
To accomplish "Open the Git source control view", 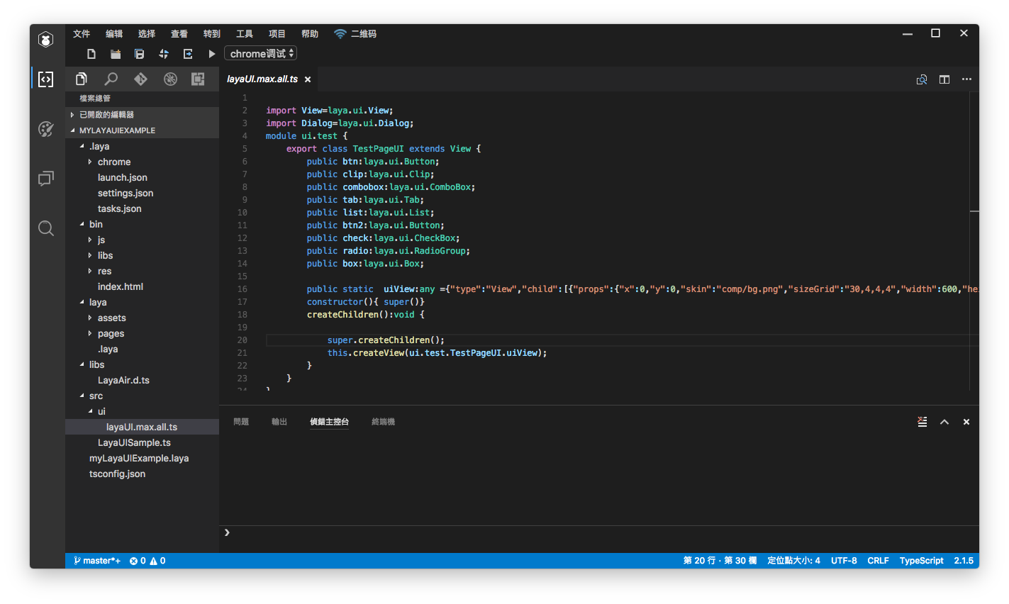I will pyautogui.click(x=140, y=79).
